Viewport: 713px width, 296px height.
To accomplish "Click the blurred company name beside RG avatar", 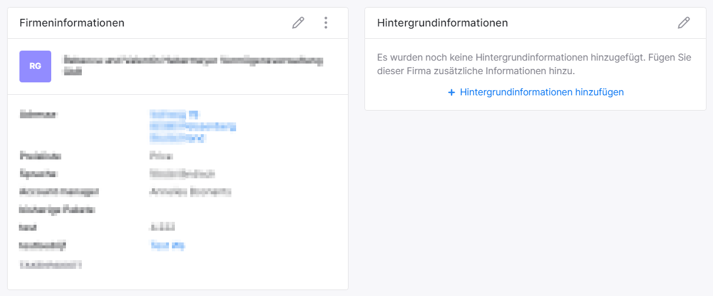I will coord(193,66).
